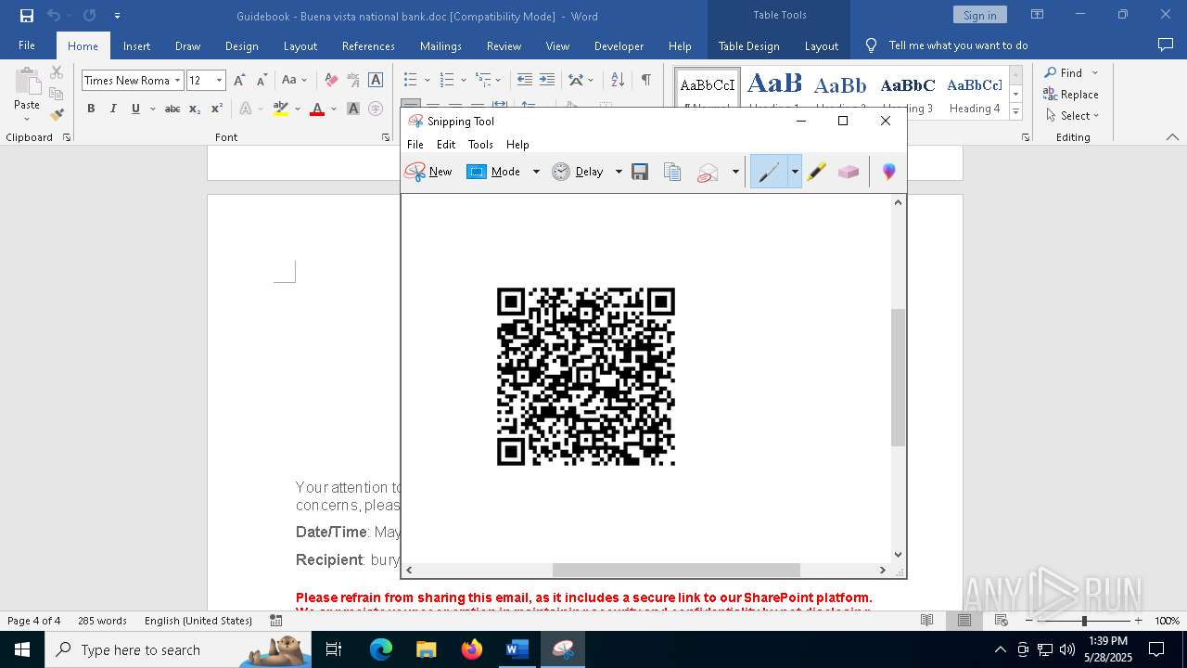Click the Cut scissors icon in the Clipboard group
The width and height of the screenshot is (1187, 668).
coord(57,72)
